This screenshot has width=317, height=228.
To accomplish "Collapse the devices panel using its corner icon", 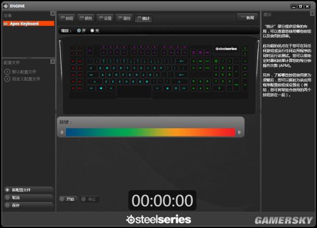I will click(x=53, y=13).
